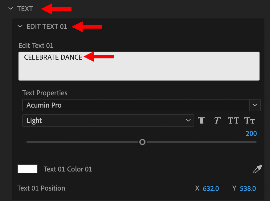Image resolution: width=270 pixels, height=201 pixels.
Task: Toggle Small Caps text style
Action: [x=249, y=120]
